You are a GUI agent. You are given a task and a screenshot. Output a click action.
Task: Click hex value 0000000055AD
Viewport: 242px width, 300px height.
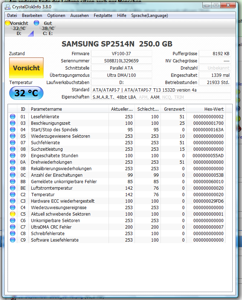pos(208,155)
